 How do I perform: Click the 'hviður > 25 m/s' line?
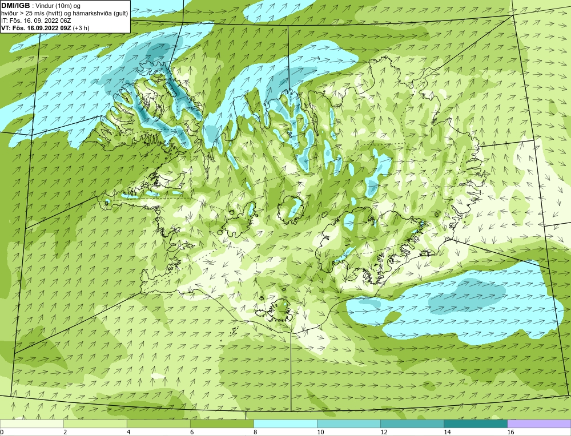pos(65,13)
